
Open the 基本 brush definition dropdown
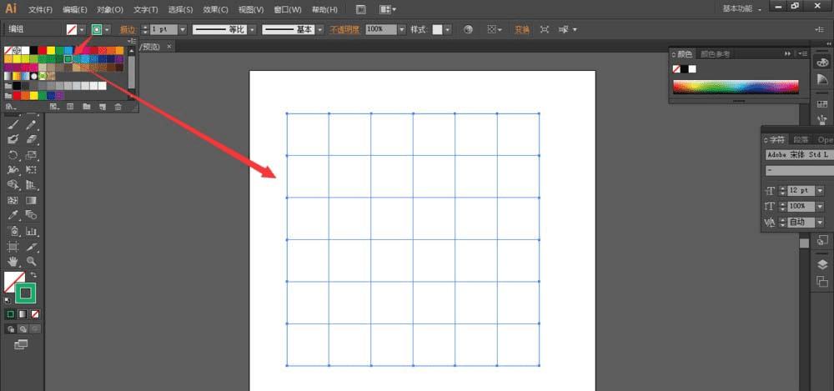coord(319,30)
